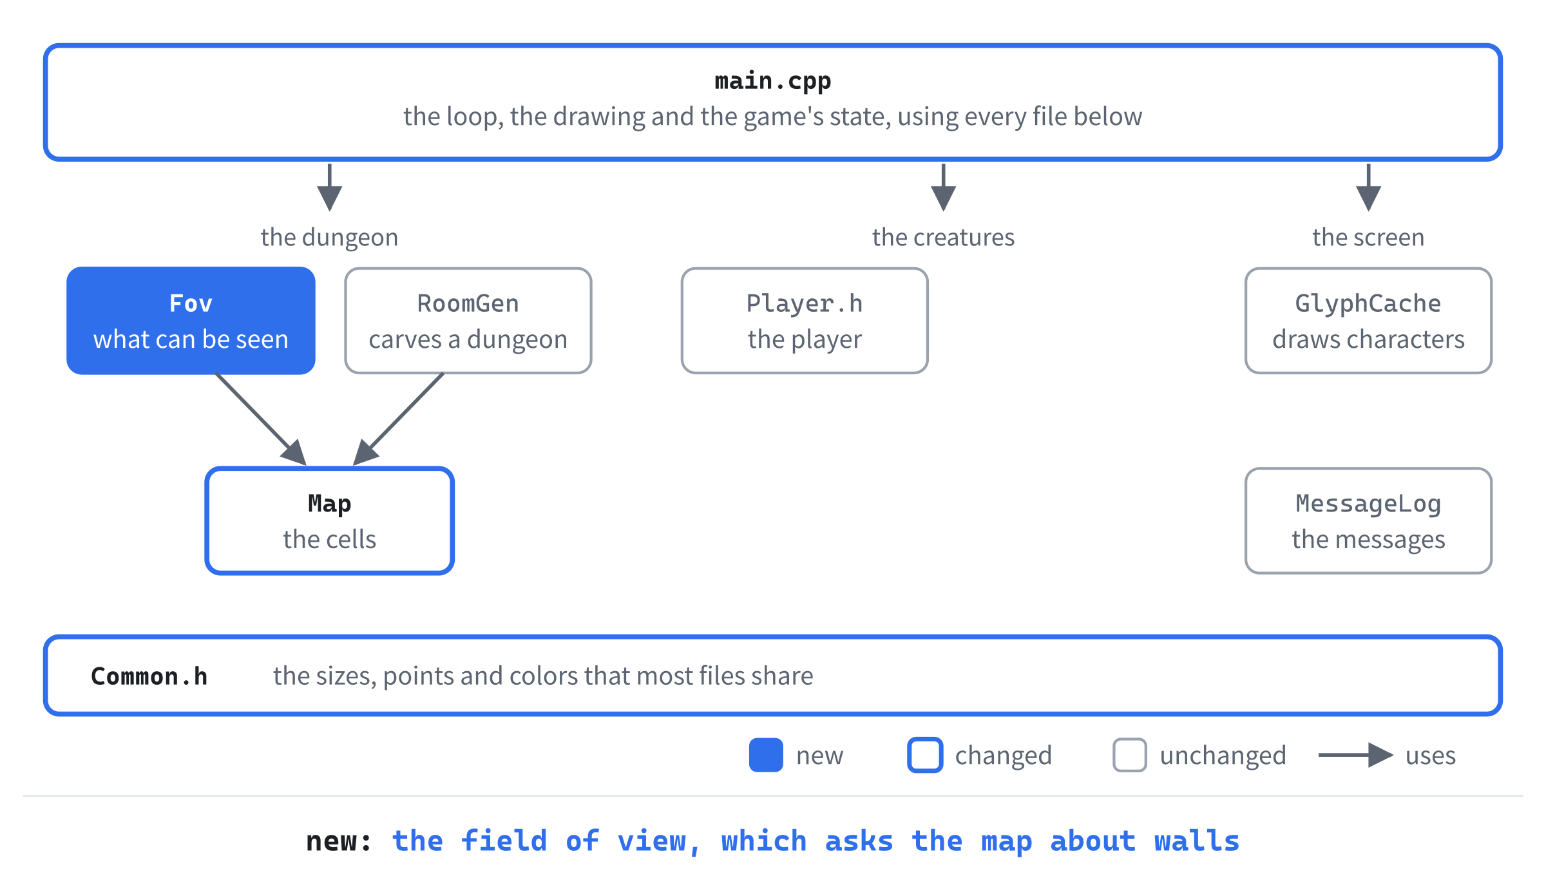Click the arrow above the dungeon label
Screen dimensions: 1546x896
329,187
